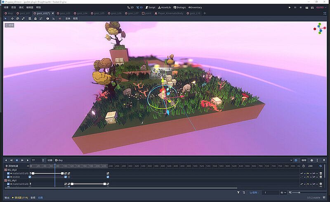Open the Player_KinematicBody scene tab
Image resolution: width=330 pixels, height=202 pixels.
tap(169, 13)
